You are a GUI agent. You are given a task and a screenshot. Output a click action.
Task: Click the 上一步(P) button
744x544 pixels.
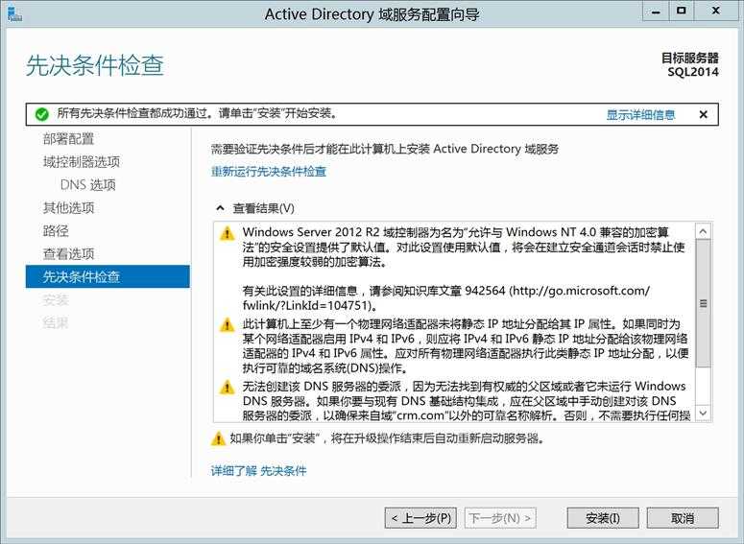point(420,518)
